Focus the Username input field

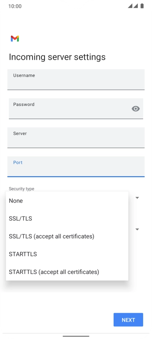(x=76, y=80)
